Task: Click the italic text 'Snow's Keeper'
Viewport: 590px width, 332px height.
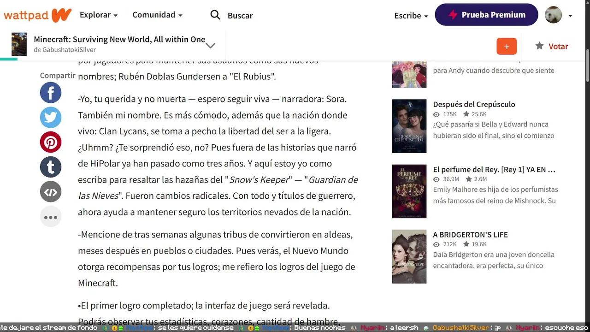Action: pyautogui.click(x=259, y=180)
